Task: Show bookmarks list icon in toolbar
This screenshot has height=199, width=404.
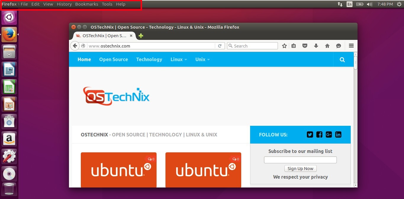Action: tap(294, 46)
